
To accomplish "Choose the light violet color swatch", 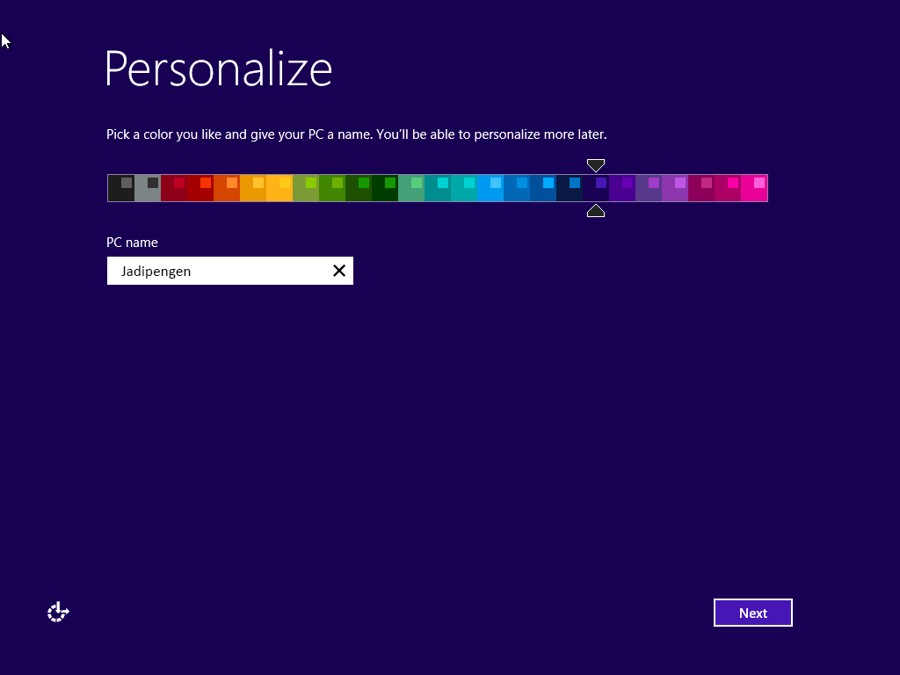I will (675, 187).
